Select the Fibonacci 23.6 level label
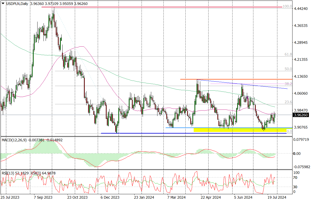Image resolution: width=311 pixels, height=201 pixels. [x=288, y=102]
